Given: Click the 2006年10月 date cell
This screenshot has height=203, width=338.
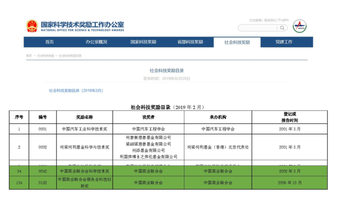Looking at the screenshot, I should click(290, 183).
